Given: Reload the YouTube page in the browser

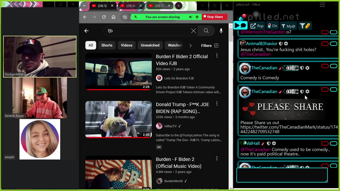Looking at the screenshot, I should point(104,17).
